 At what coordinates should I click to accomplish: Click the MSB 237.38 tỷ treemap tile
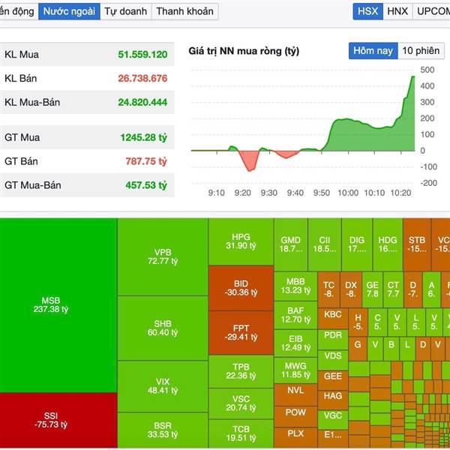(58, 305)
